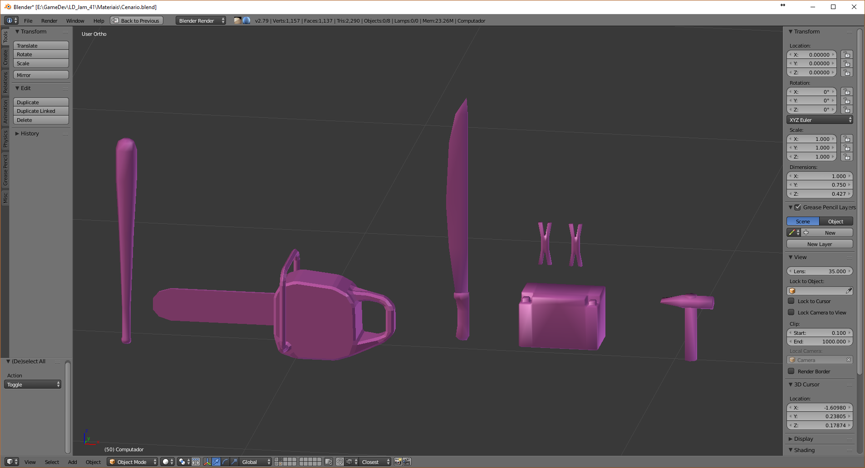
Task: Click the Mirror button
Action: (41, 75)
